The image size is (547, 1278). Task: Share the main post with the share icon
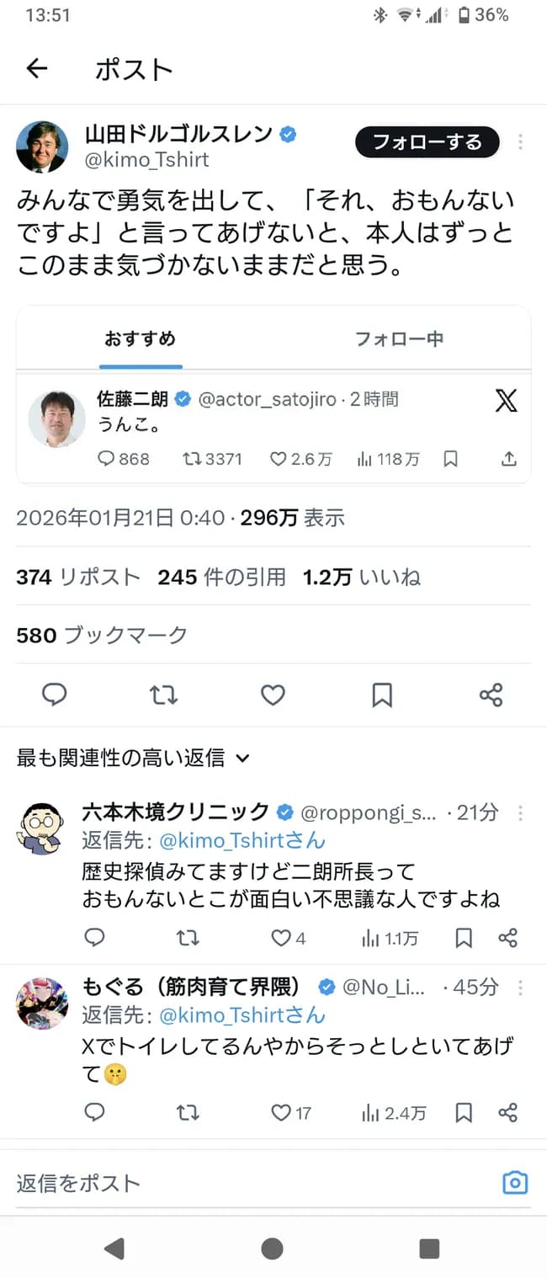click(x=491, y=695)
